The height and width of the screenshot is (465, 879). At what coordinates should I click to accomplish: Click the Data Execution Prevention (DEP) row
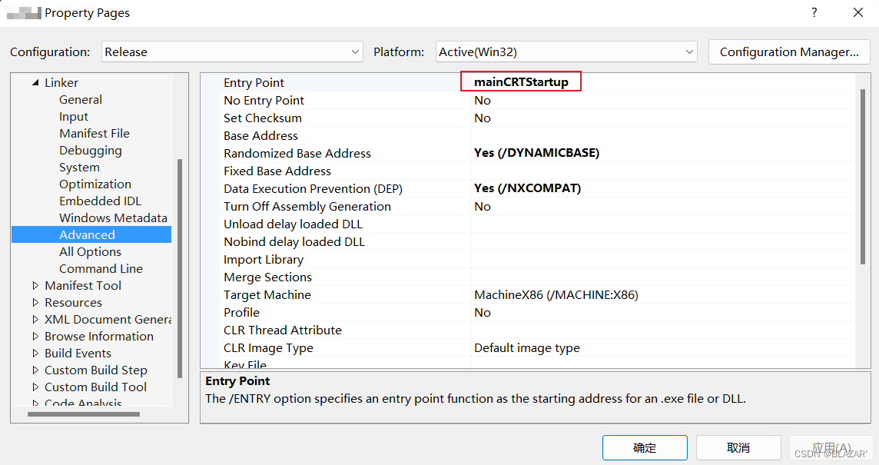313,189
